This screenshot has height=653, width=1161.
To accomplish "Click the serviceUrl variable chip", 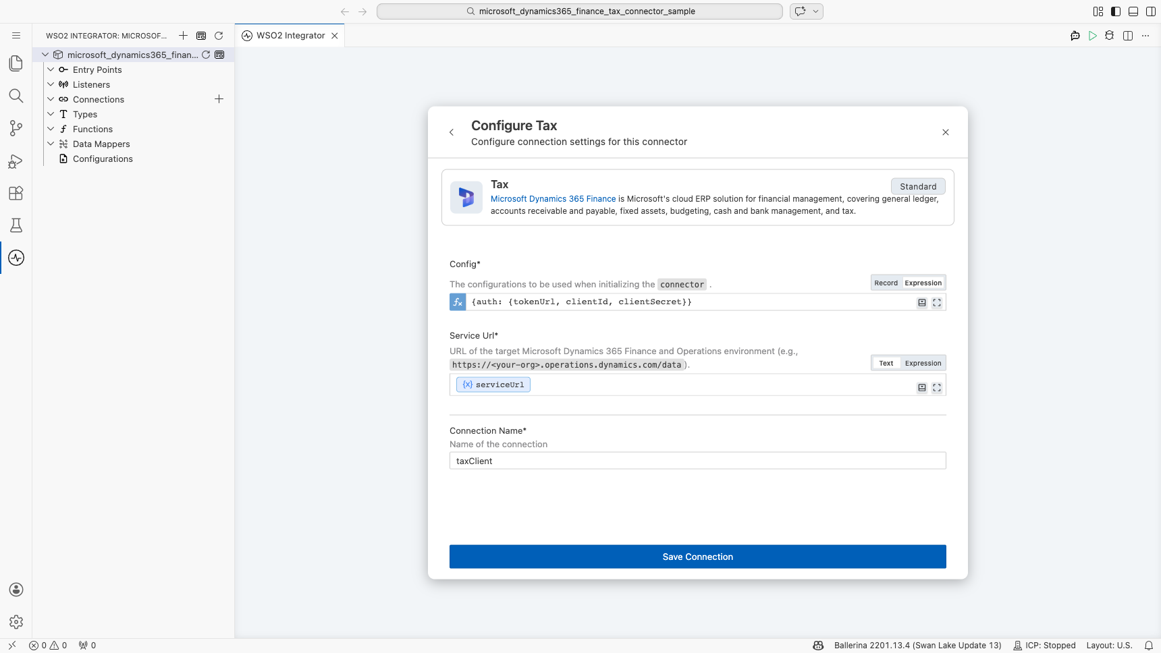I will [493, 385].
